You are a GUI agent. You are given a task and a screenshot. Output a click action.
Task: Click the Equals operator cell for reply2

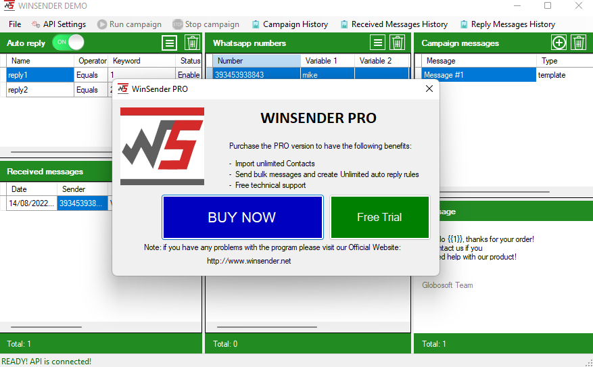pyautogui.click(x=91, y=90)
